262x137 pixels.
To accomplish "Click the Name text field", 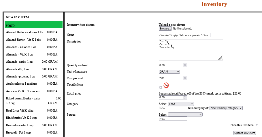I will coord(184,35).
